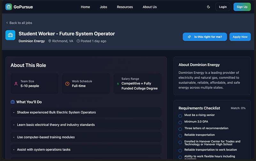Viewport: 256px width, 161px height.
Task: Check Enrolled in Hanover Center requirement
Action: (180, 143)
